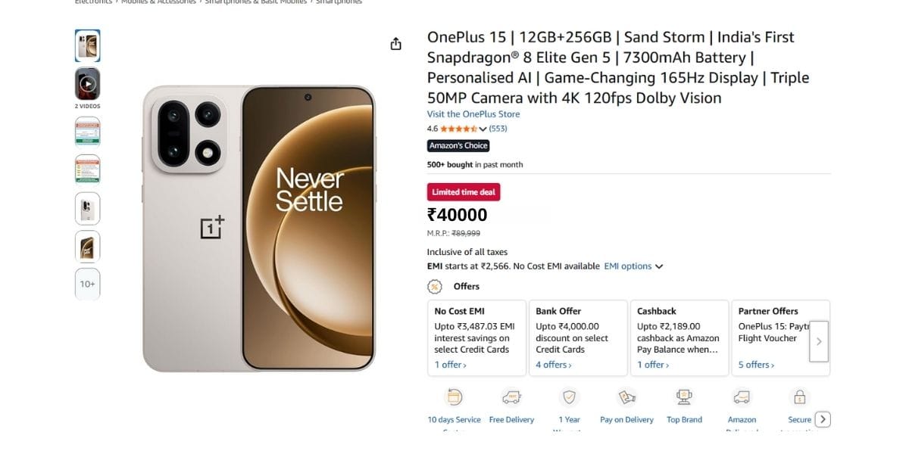Screen dimensions: 909x454
Task: Select the 2 Videos thumbnail
Action: click(x=87, y=85)
